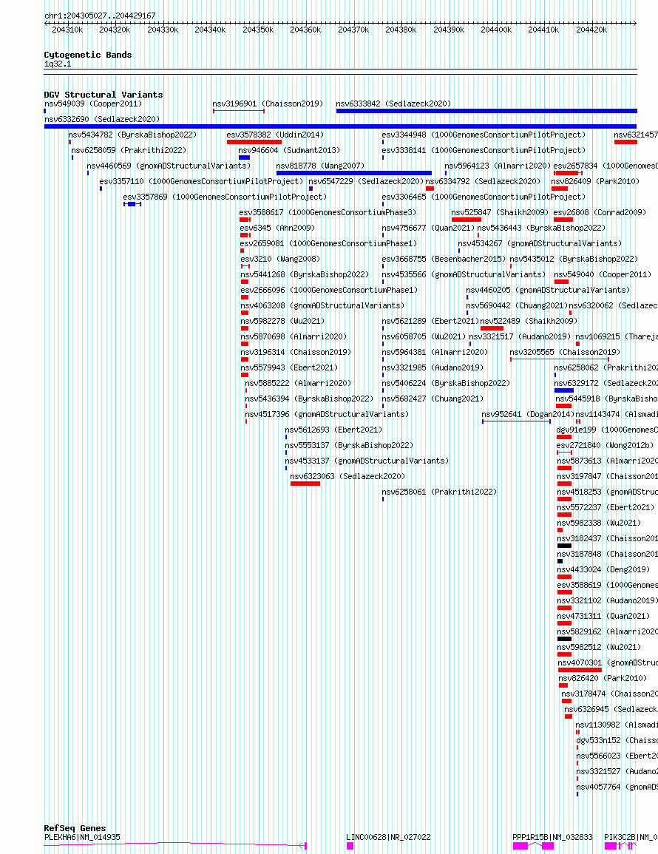658x854 pixels.
Task: Select nsv522489 (Shaikh2009) label
Action: pos(529,321)
